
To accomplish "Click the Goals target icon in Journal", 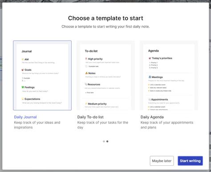I will [x=23, y=70].
